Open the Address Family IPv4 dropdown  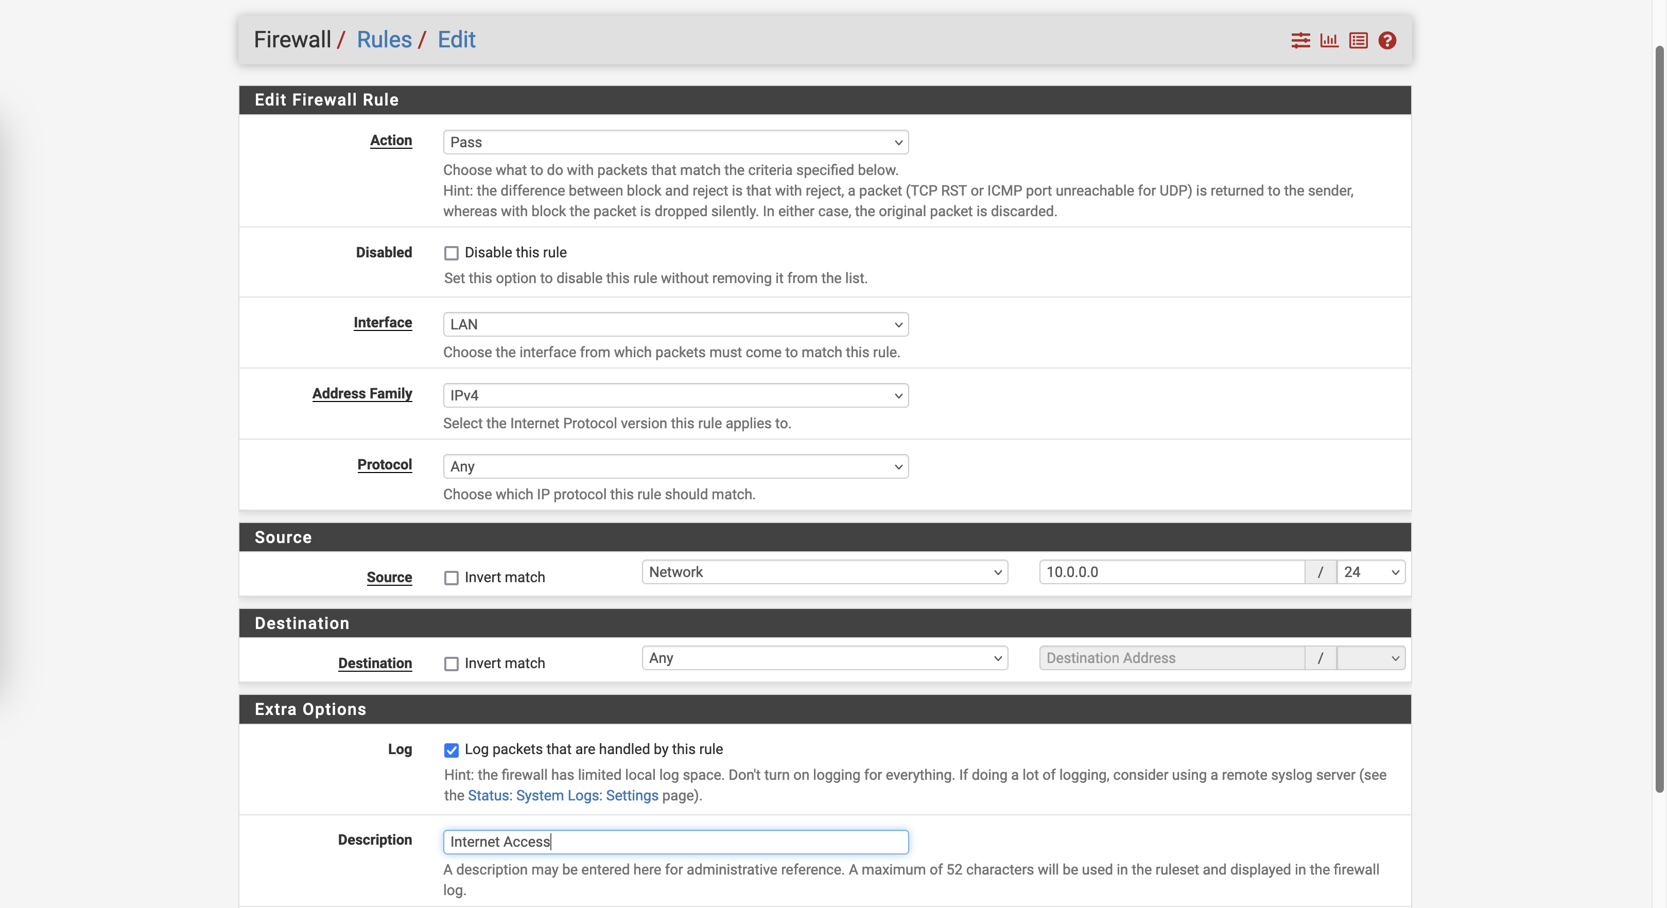675,395
